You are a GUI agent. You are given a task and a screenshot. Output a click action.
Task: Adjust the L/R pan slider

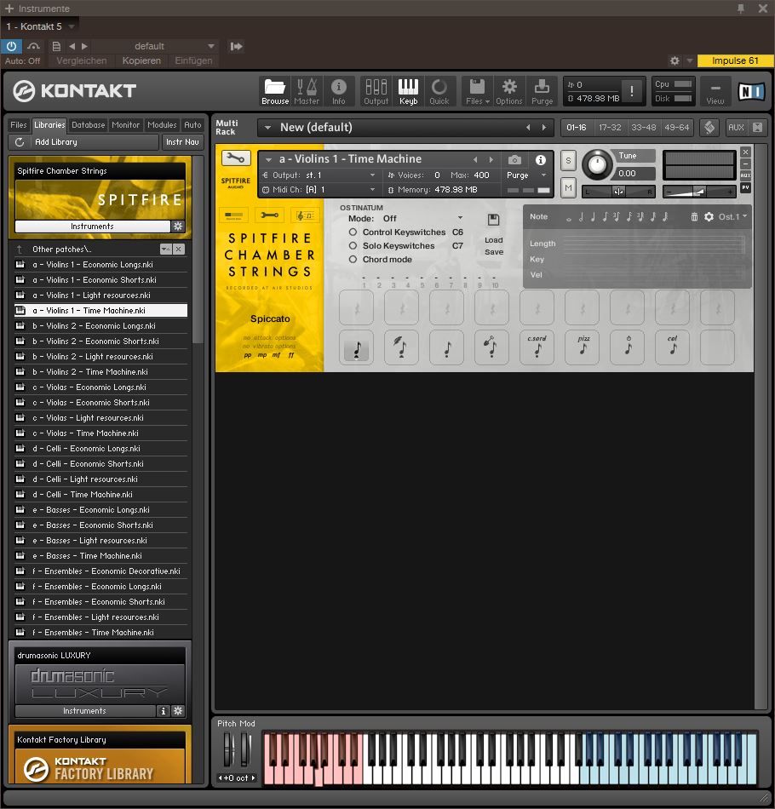pyautogui.click(x=618, y=192)
